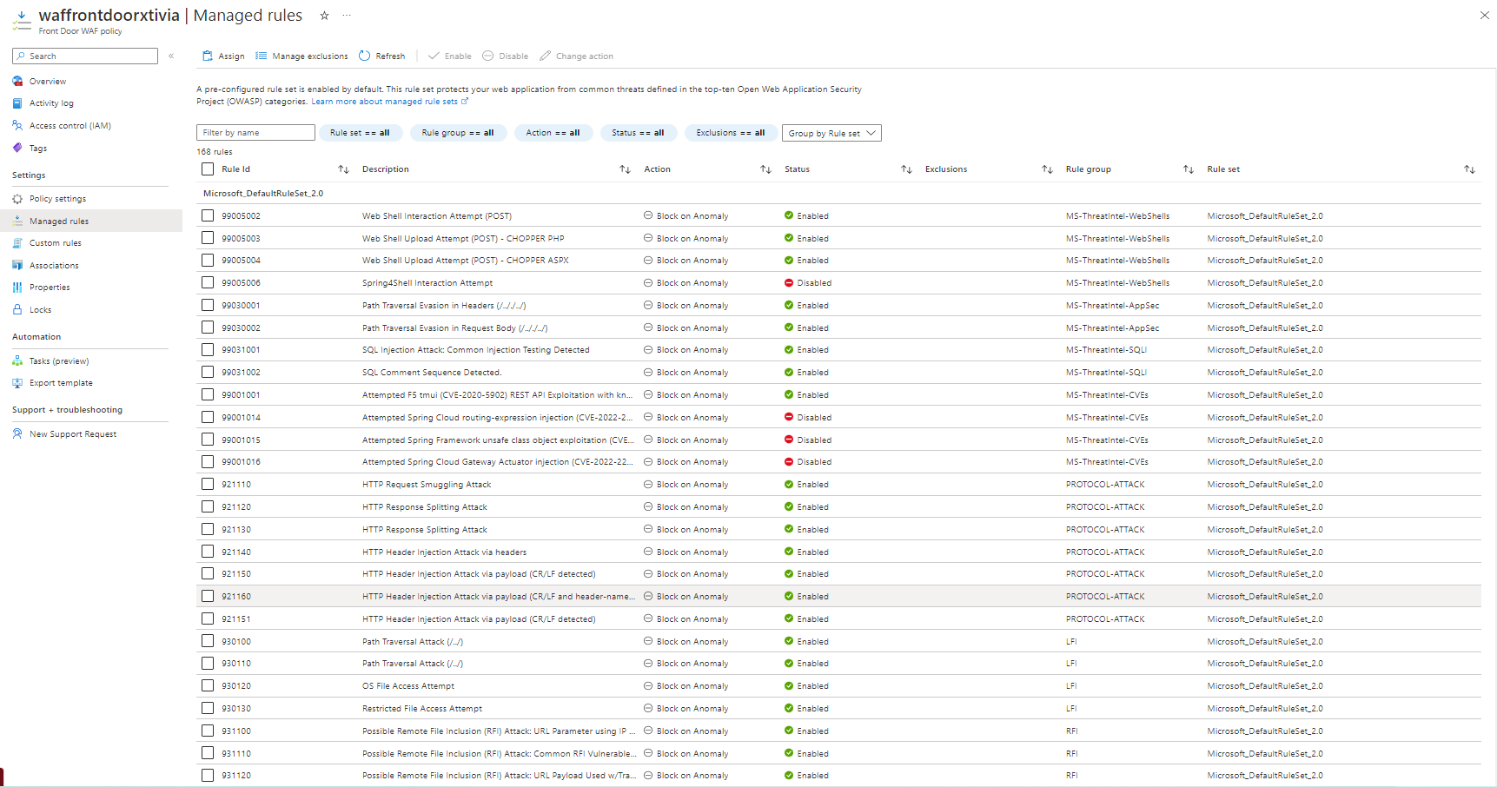Close the Managed rules blade

(x=1485, y=16)
